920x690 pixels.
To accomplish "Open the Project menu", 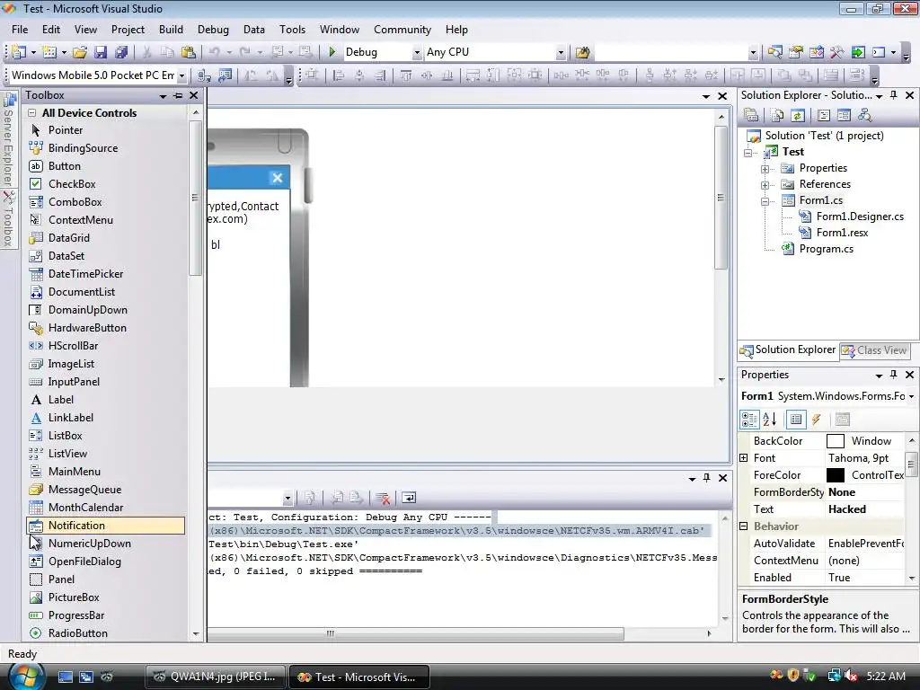I will coord(128,30).
